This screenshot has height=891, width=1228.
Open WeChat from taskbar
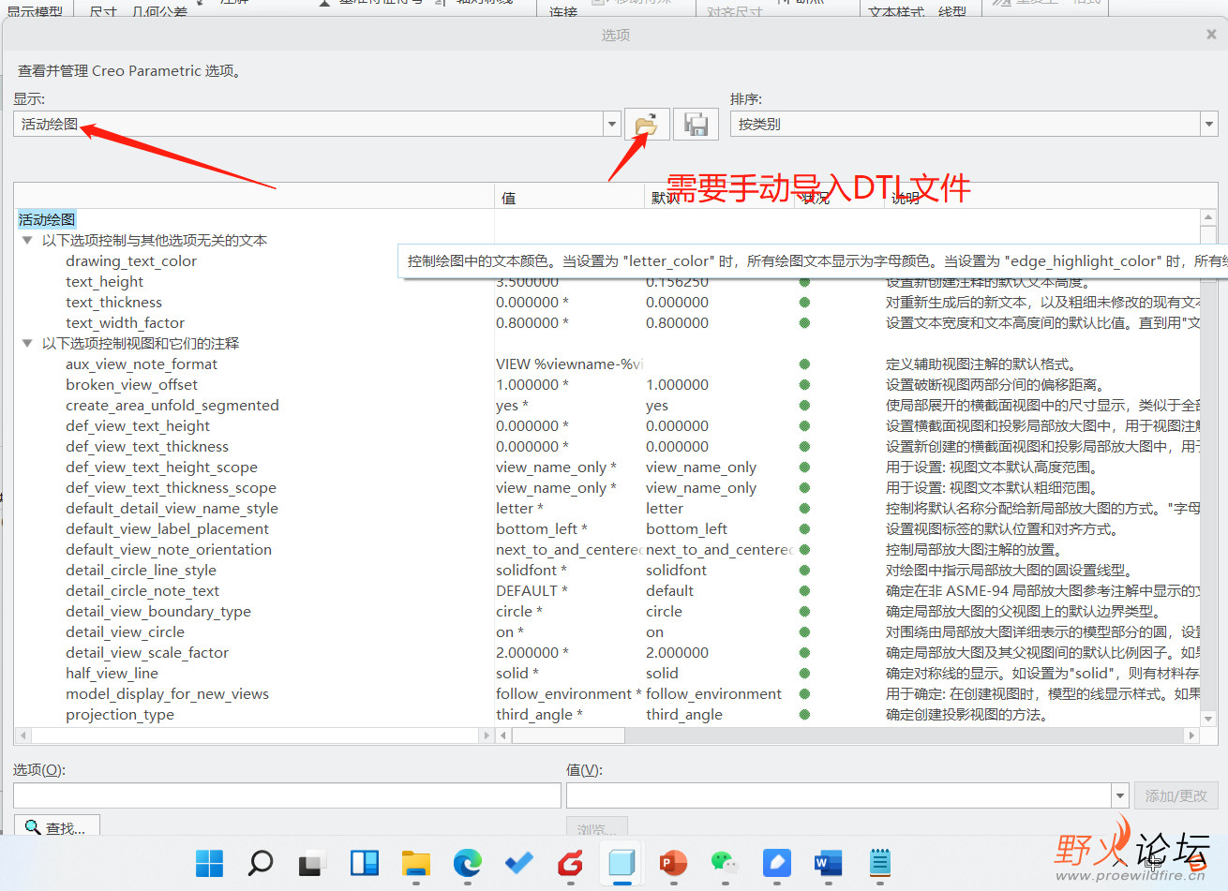click(x=725, y=863)
